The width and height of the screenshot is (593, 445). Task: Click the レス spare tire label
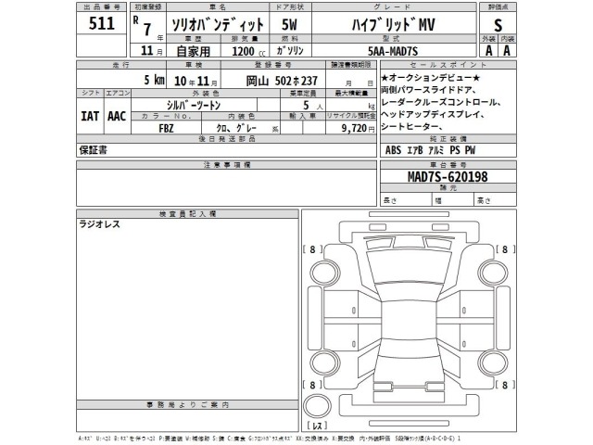tap(317, 426)
